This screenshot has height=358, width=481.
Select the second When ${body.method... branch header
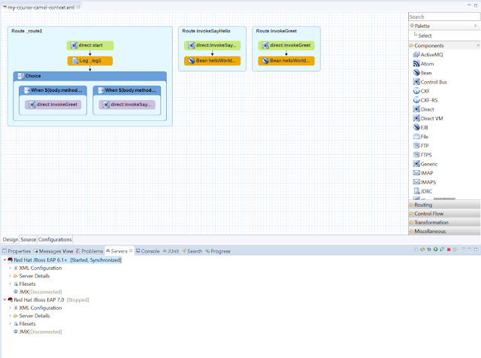(x=127, y=90)
